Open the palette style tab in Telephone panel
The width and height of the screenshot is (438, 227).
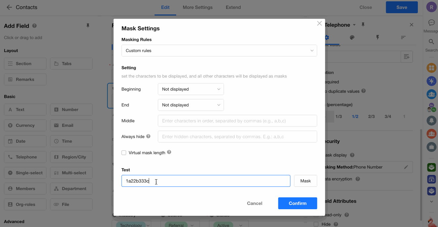coord(352,38)
